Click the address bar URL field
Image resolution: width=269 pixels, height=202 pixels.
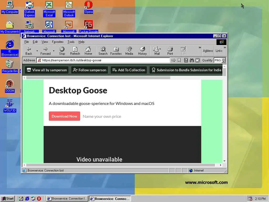103,60
